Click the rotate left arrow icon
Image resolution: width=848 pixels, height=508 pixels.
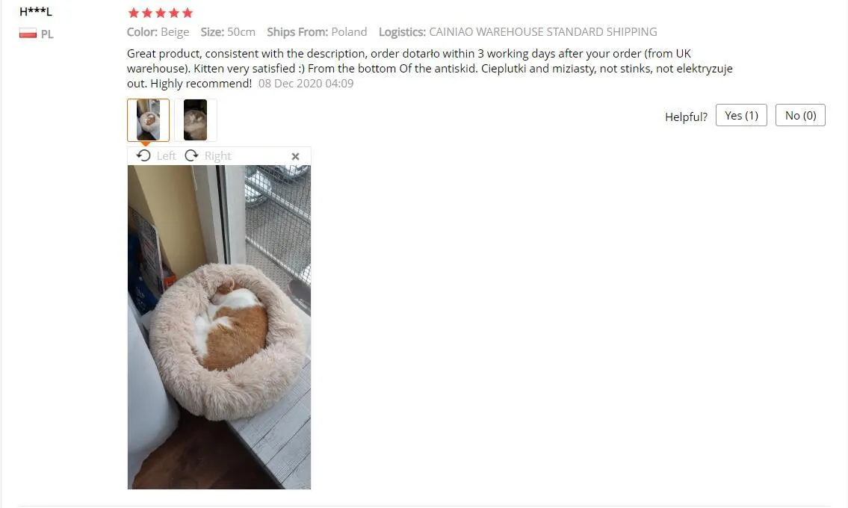tap(143, 156)
